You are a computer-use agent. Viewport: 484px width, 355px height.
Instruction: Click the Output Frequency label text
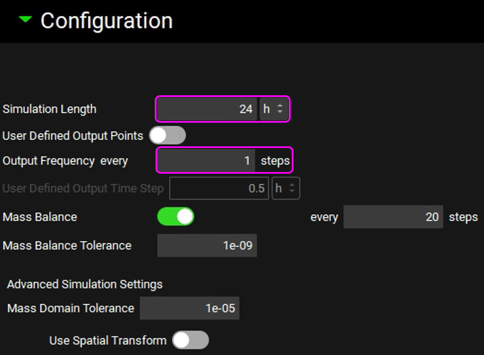pos(48,161)
